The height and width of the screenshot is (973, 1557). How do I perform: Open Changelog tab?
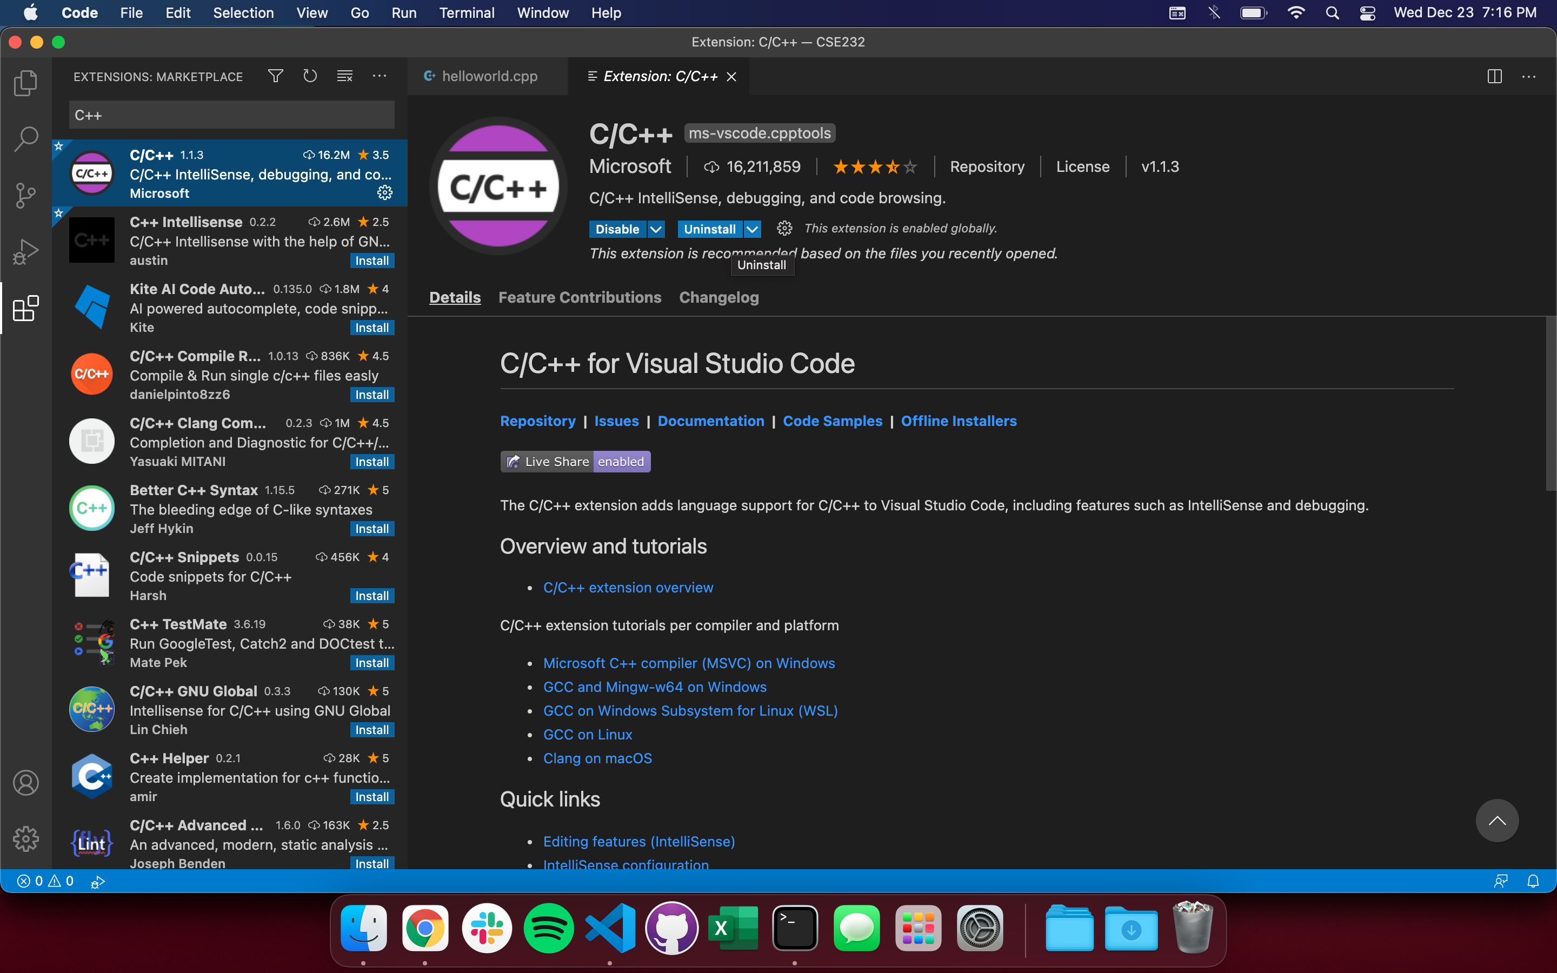click(718, 297)
